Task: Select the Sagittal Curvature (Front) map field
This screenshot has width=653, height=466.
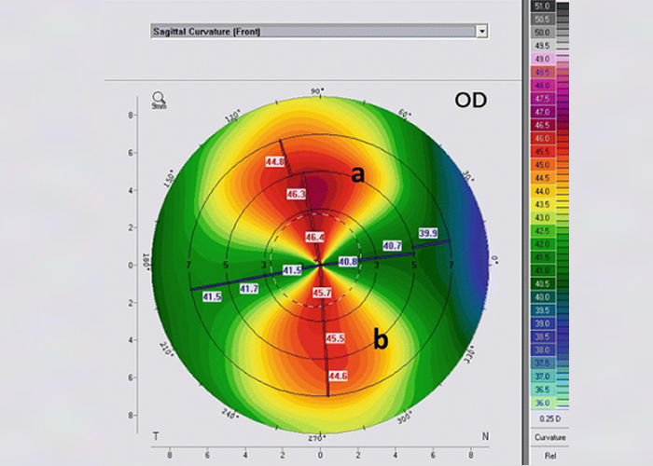Action: (313, 32)
